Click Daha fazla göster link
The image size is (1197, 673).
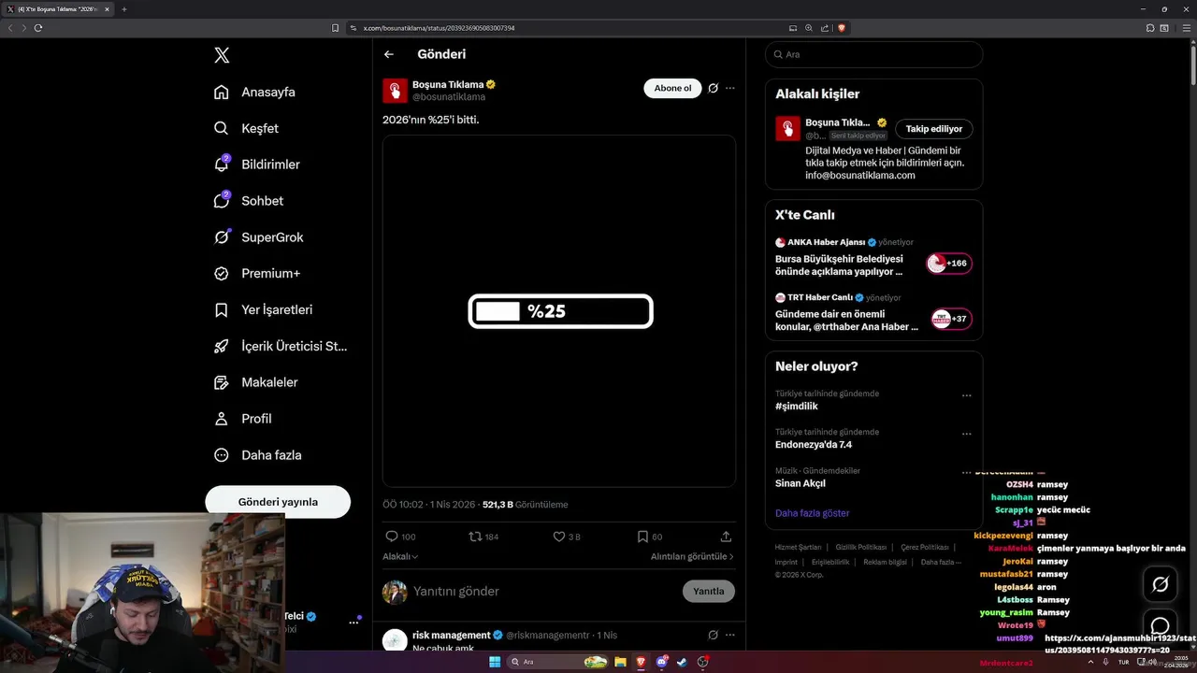click(813, 513)
